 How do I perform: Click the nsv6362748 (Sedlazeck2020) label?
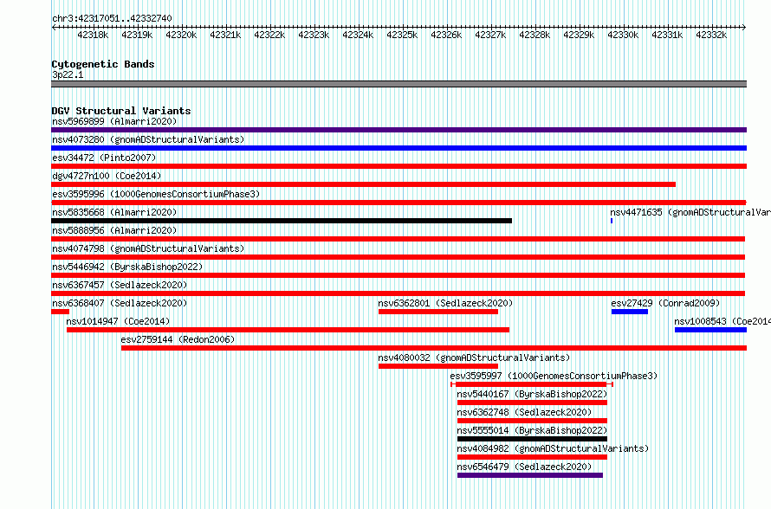[524, 412]
